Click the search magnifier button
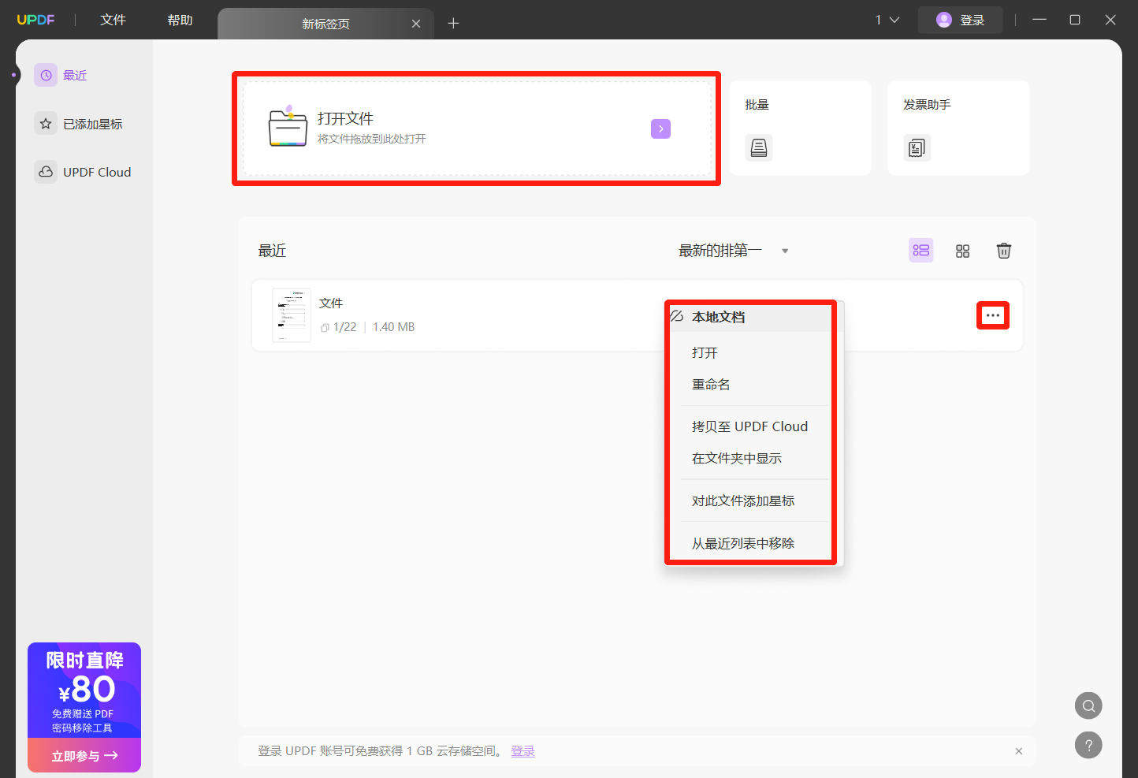Screen dimensions: 1138x778 point(1088,705)
